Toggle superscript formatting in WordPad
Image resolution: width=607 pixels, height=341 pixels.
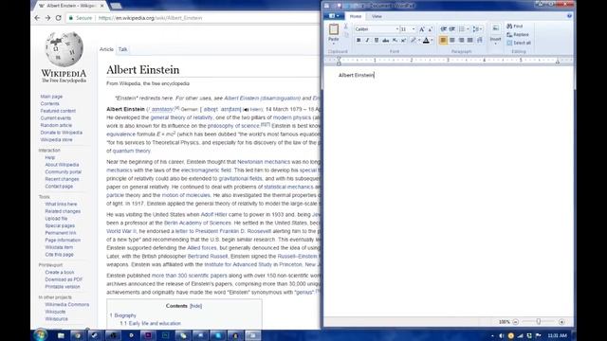(x=403, y=40)
